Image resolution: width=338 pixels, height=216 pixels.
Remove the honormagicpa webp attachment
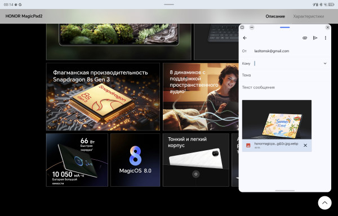[305, 146]
